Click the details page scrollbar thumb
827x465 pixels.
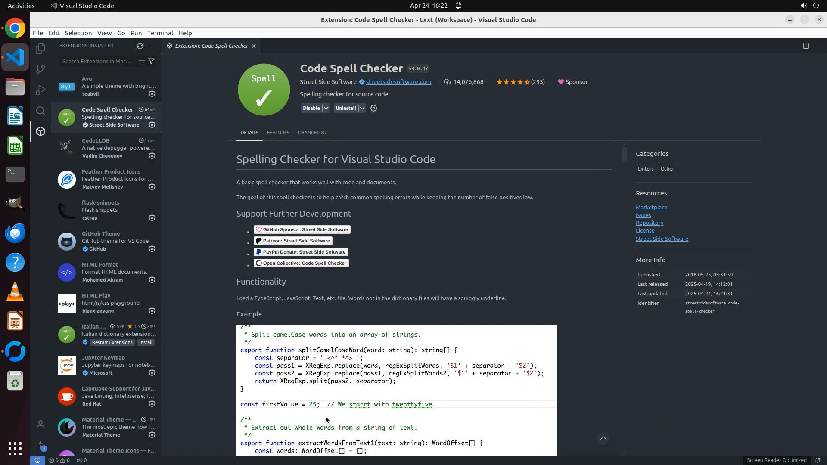(624, 154)
